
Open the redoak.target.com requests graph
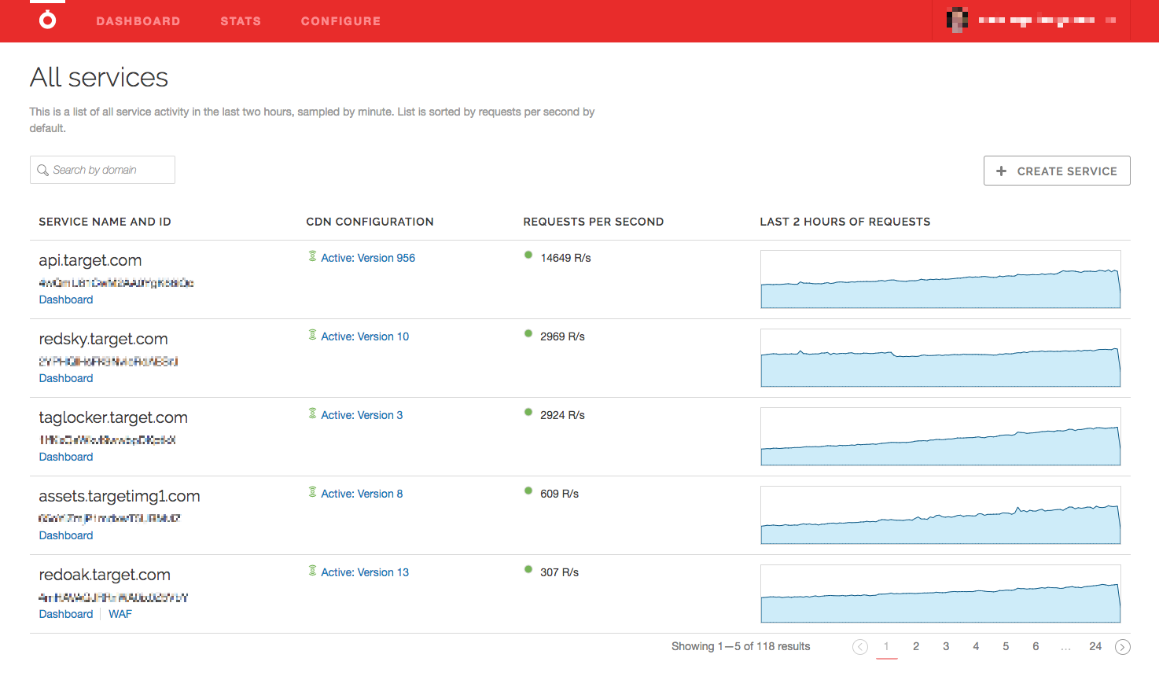click(940, 594)
